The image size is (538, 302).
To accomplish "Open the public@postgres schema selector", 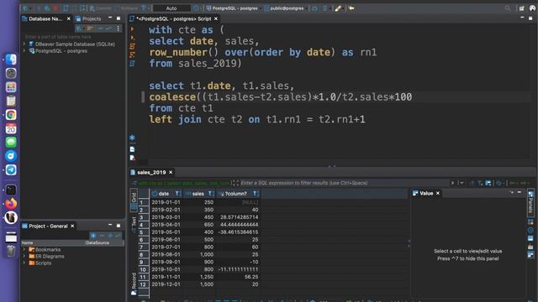I will click(x=286, y=8).
